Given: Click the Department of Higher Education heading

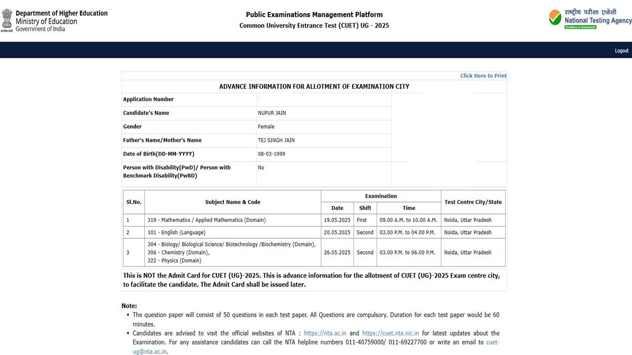Looking at the screenshot, I should pos(62,13).
